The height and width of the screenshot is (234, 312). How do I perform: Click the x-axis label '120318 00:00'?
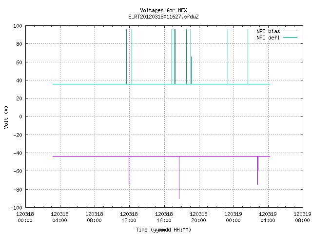click(x=25, y=217)
